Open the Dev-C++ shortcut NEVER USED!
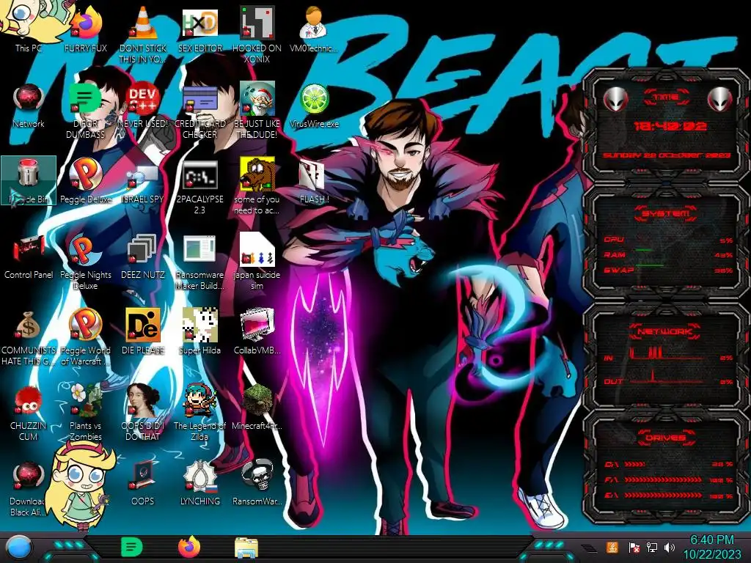Viewport: 751px width, 563px height. coord(143,106)
